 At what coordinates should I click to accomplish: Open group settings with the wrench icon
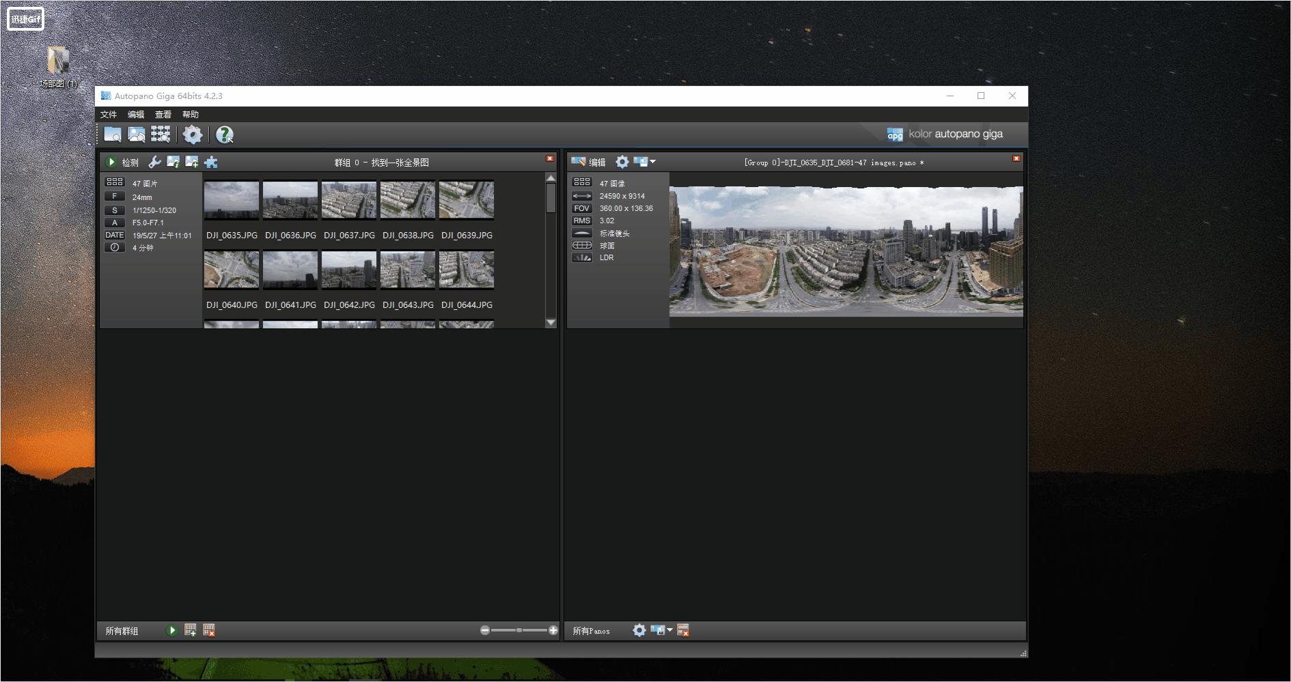154,162
